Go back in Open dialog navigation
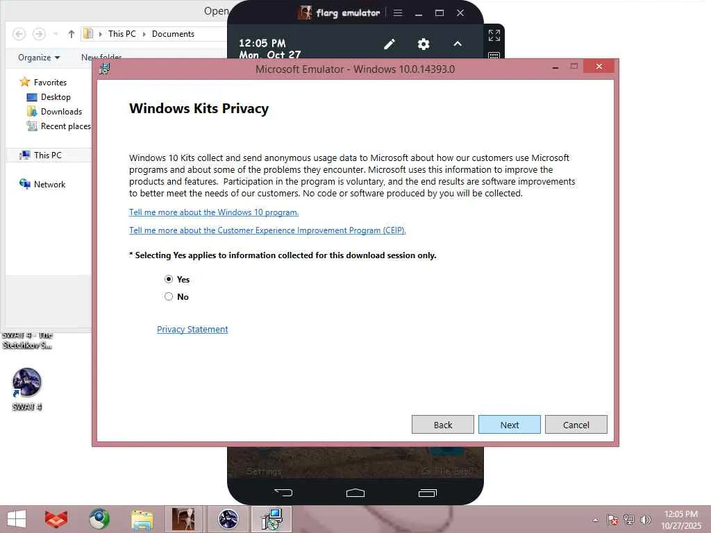This screenshot has height=533, width=711. [19, 34]
